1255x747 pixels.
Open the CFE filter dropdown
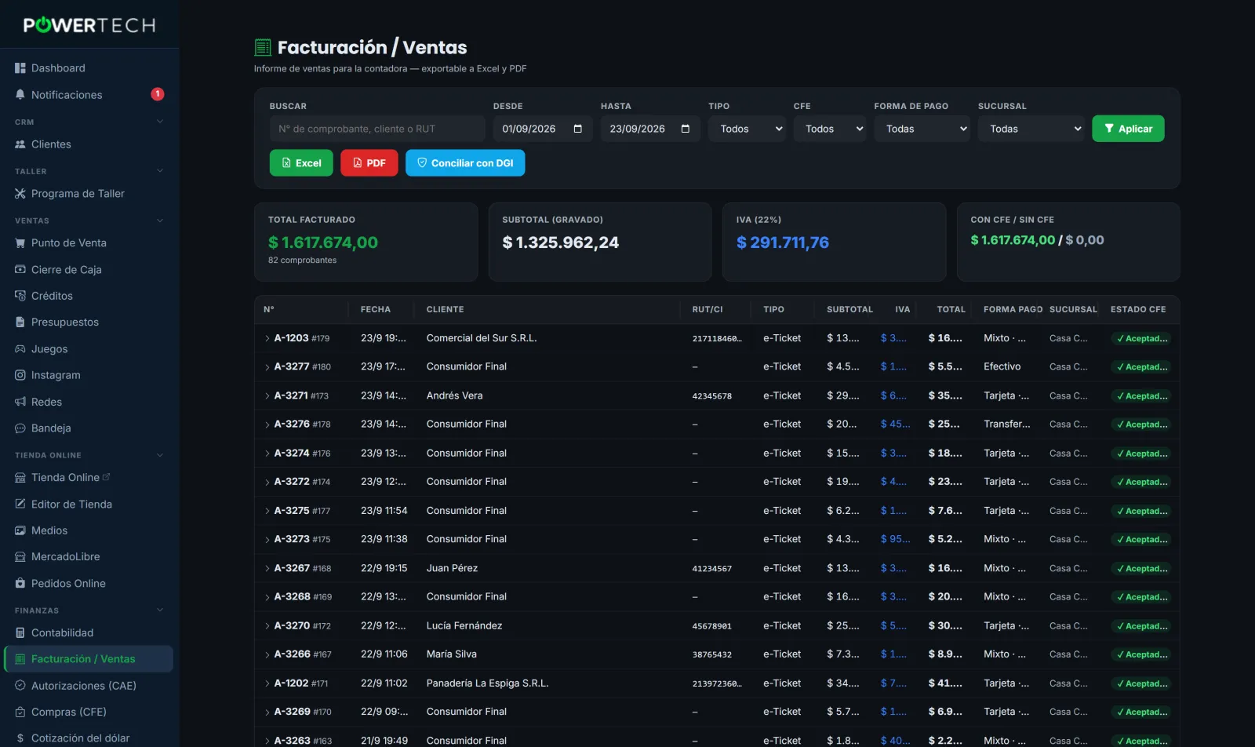coord(830,129)
